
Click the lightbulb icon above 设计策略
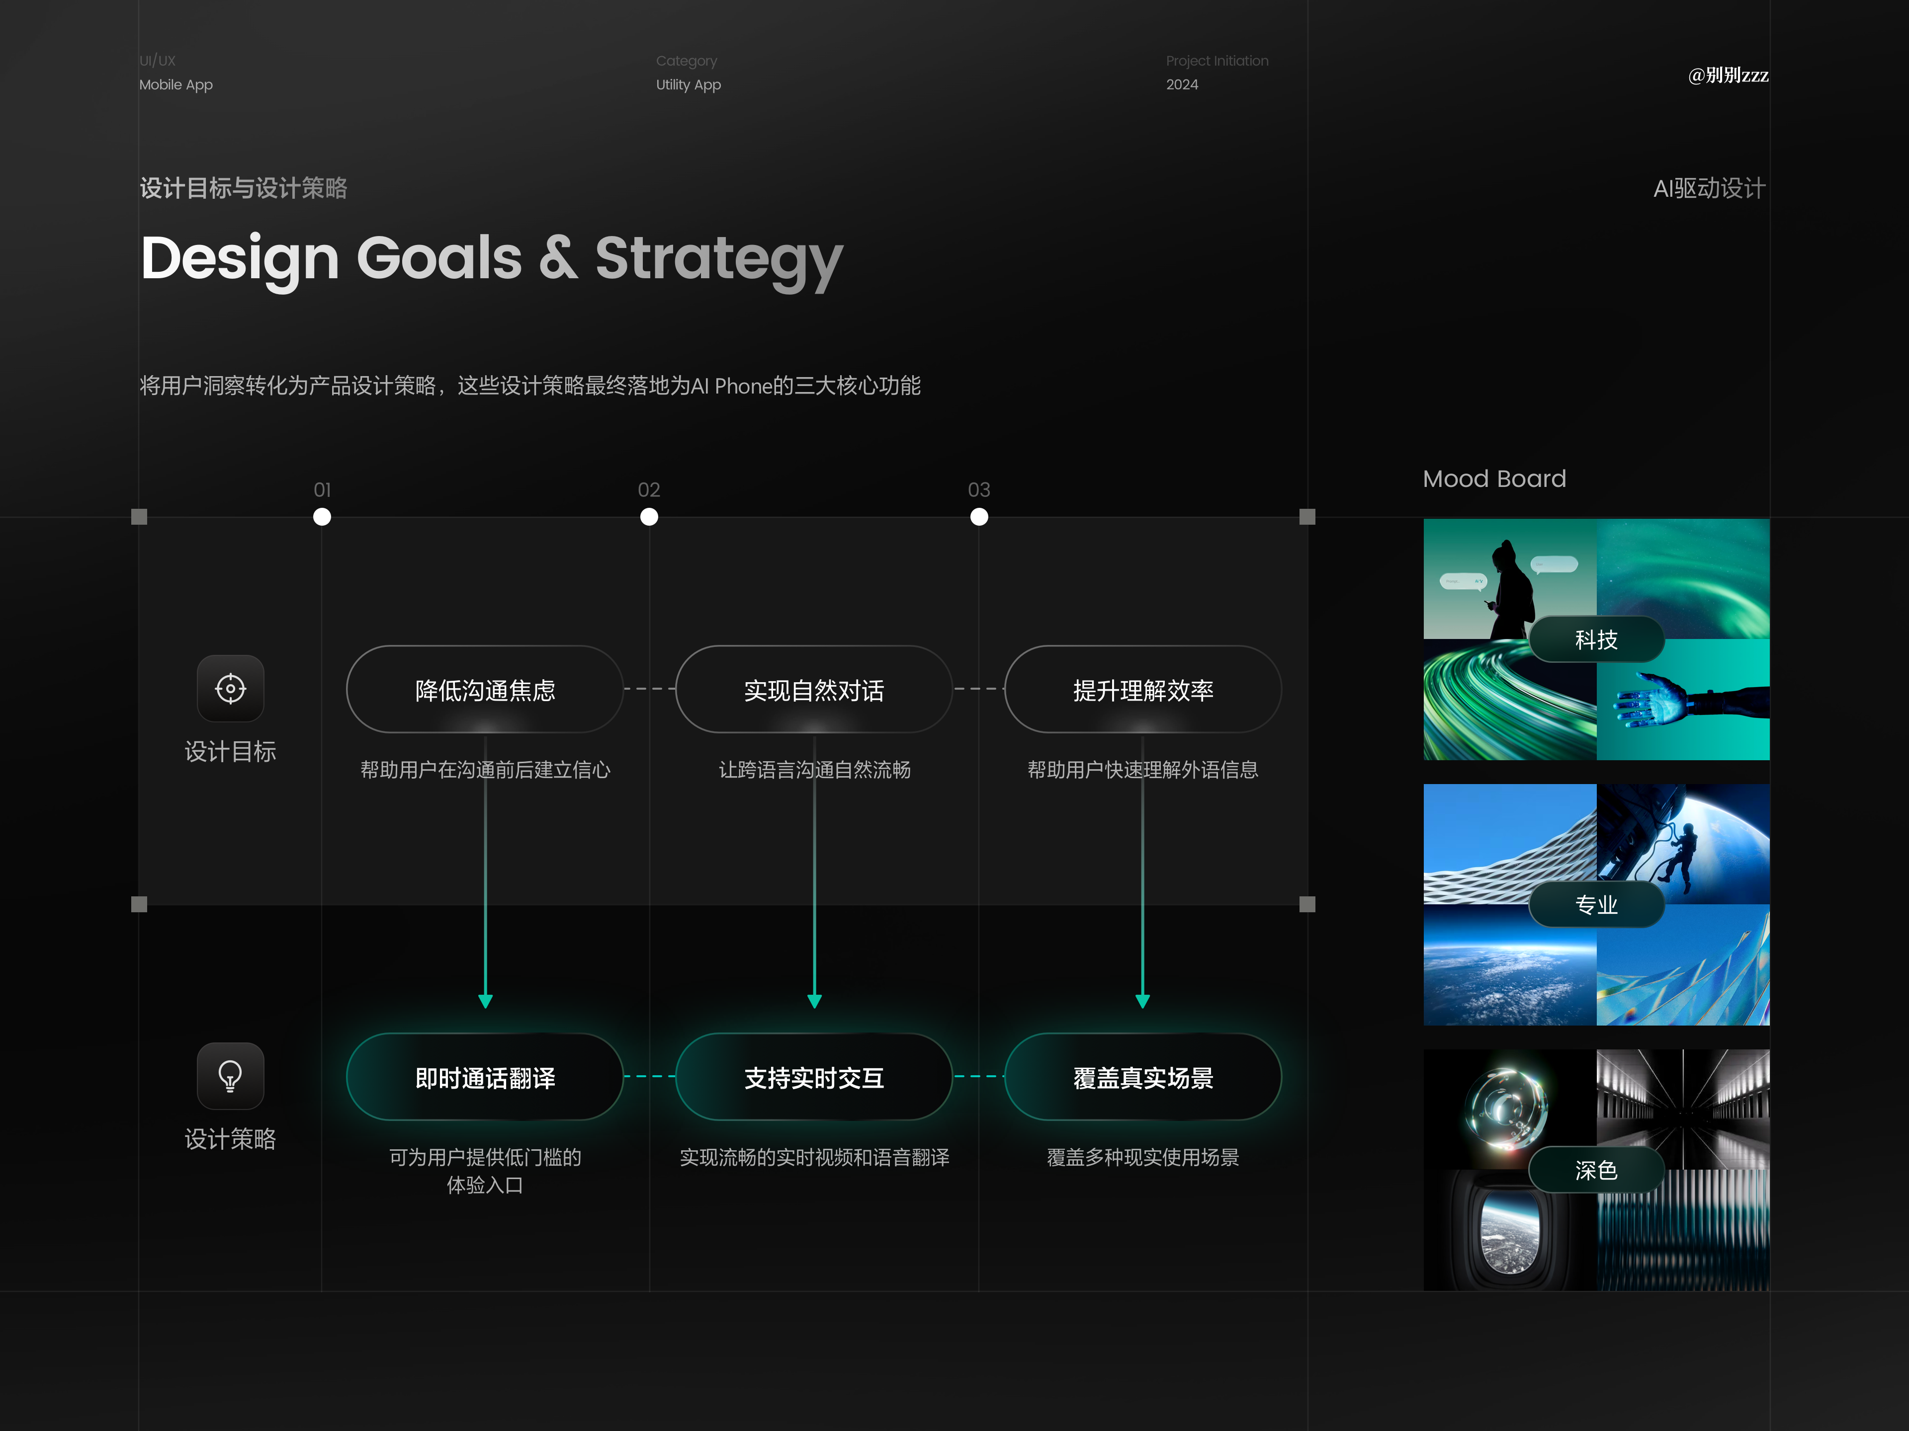pyautogui.click(x=231, y=1076)
